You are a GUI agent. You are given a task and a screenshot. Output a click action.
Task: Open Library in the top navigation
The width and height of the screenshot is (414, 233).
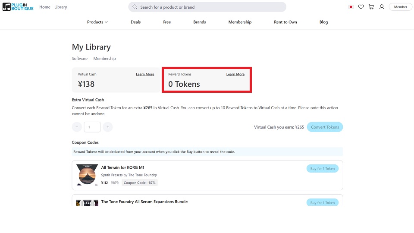tap(60, 7)
